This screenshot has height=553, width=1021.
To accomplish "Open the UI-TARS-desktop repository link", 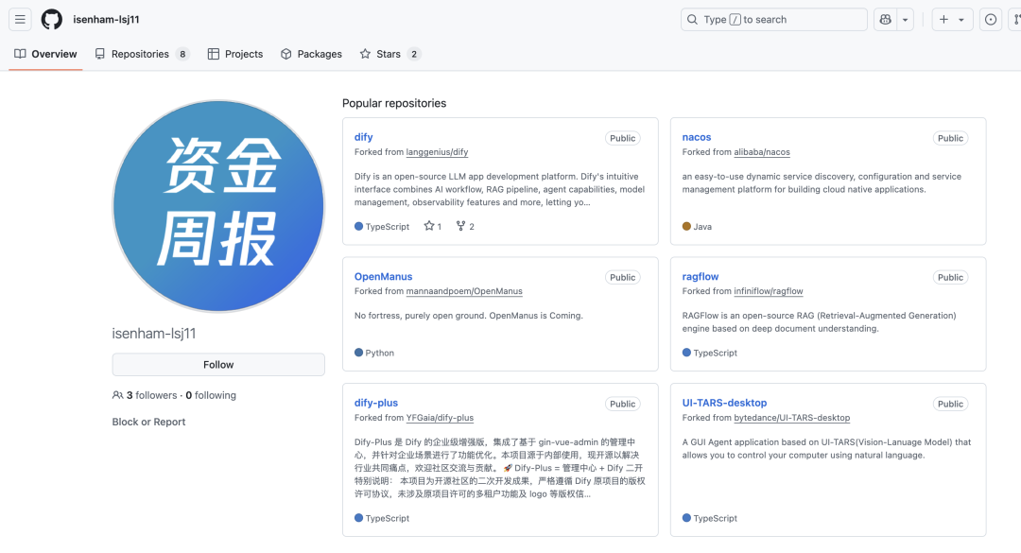I will [x=724, y=403].
